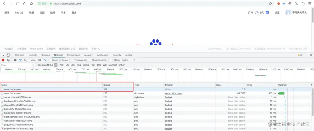Open the 贴吧 link
Image resolution: width=314 pixels, height=131 pixels.
click(x=53, y=13)
